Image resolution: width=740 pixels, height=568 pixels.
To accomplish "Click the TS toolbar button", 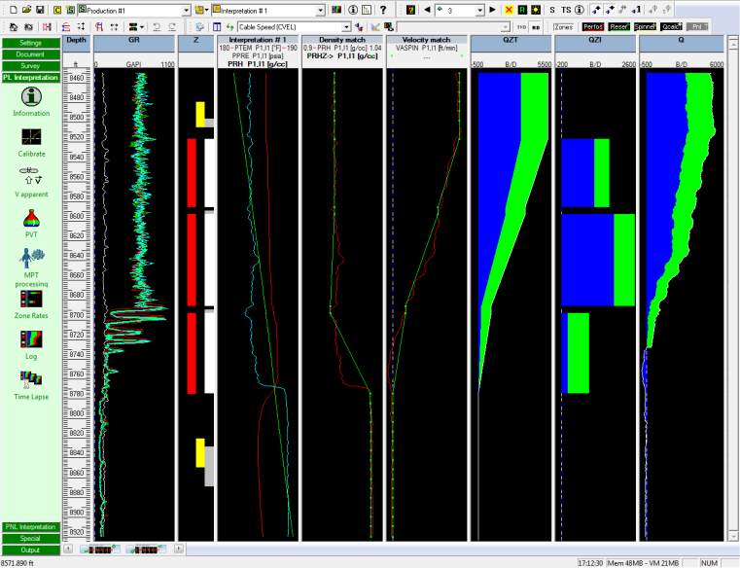I will (566, 10).
